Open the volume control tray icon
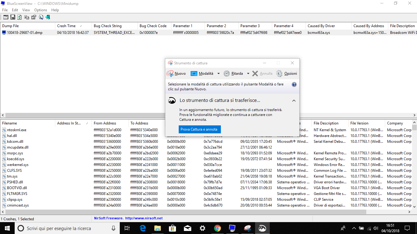This screenshot has width=417, height=234. pos(375,228)
